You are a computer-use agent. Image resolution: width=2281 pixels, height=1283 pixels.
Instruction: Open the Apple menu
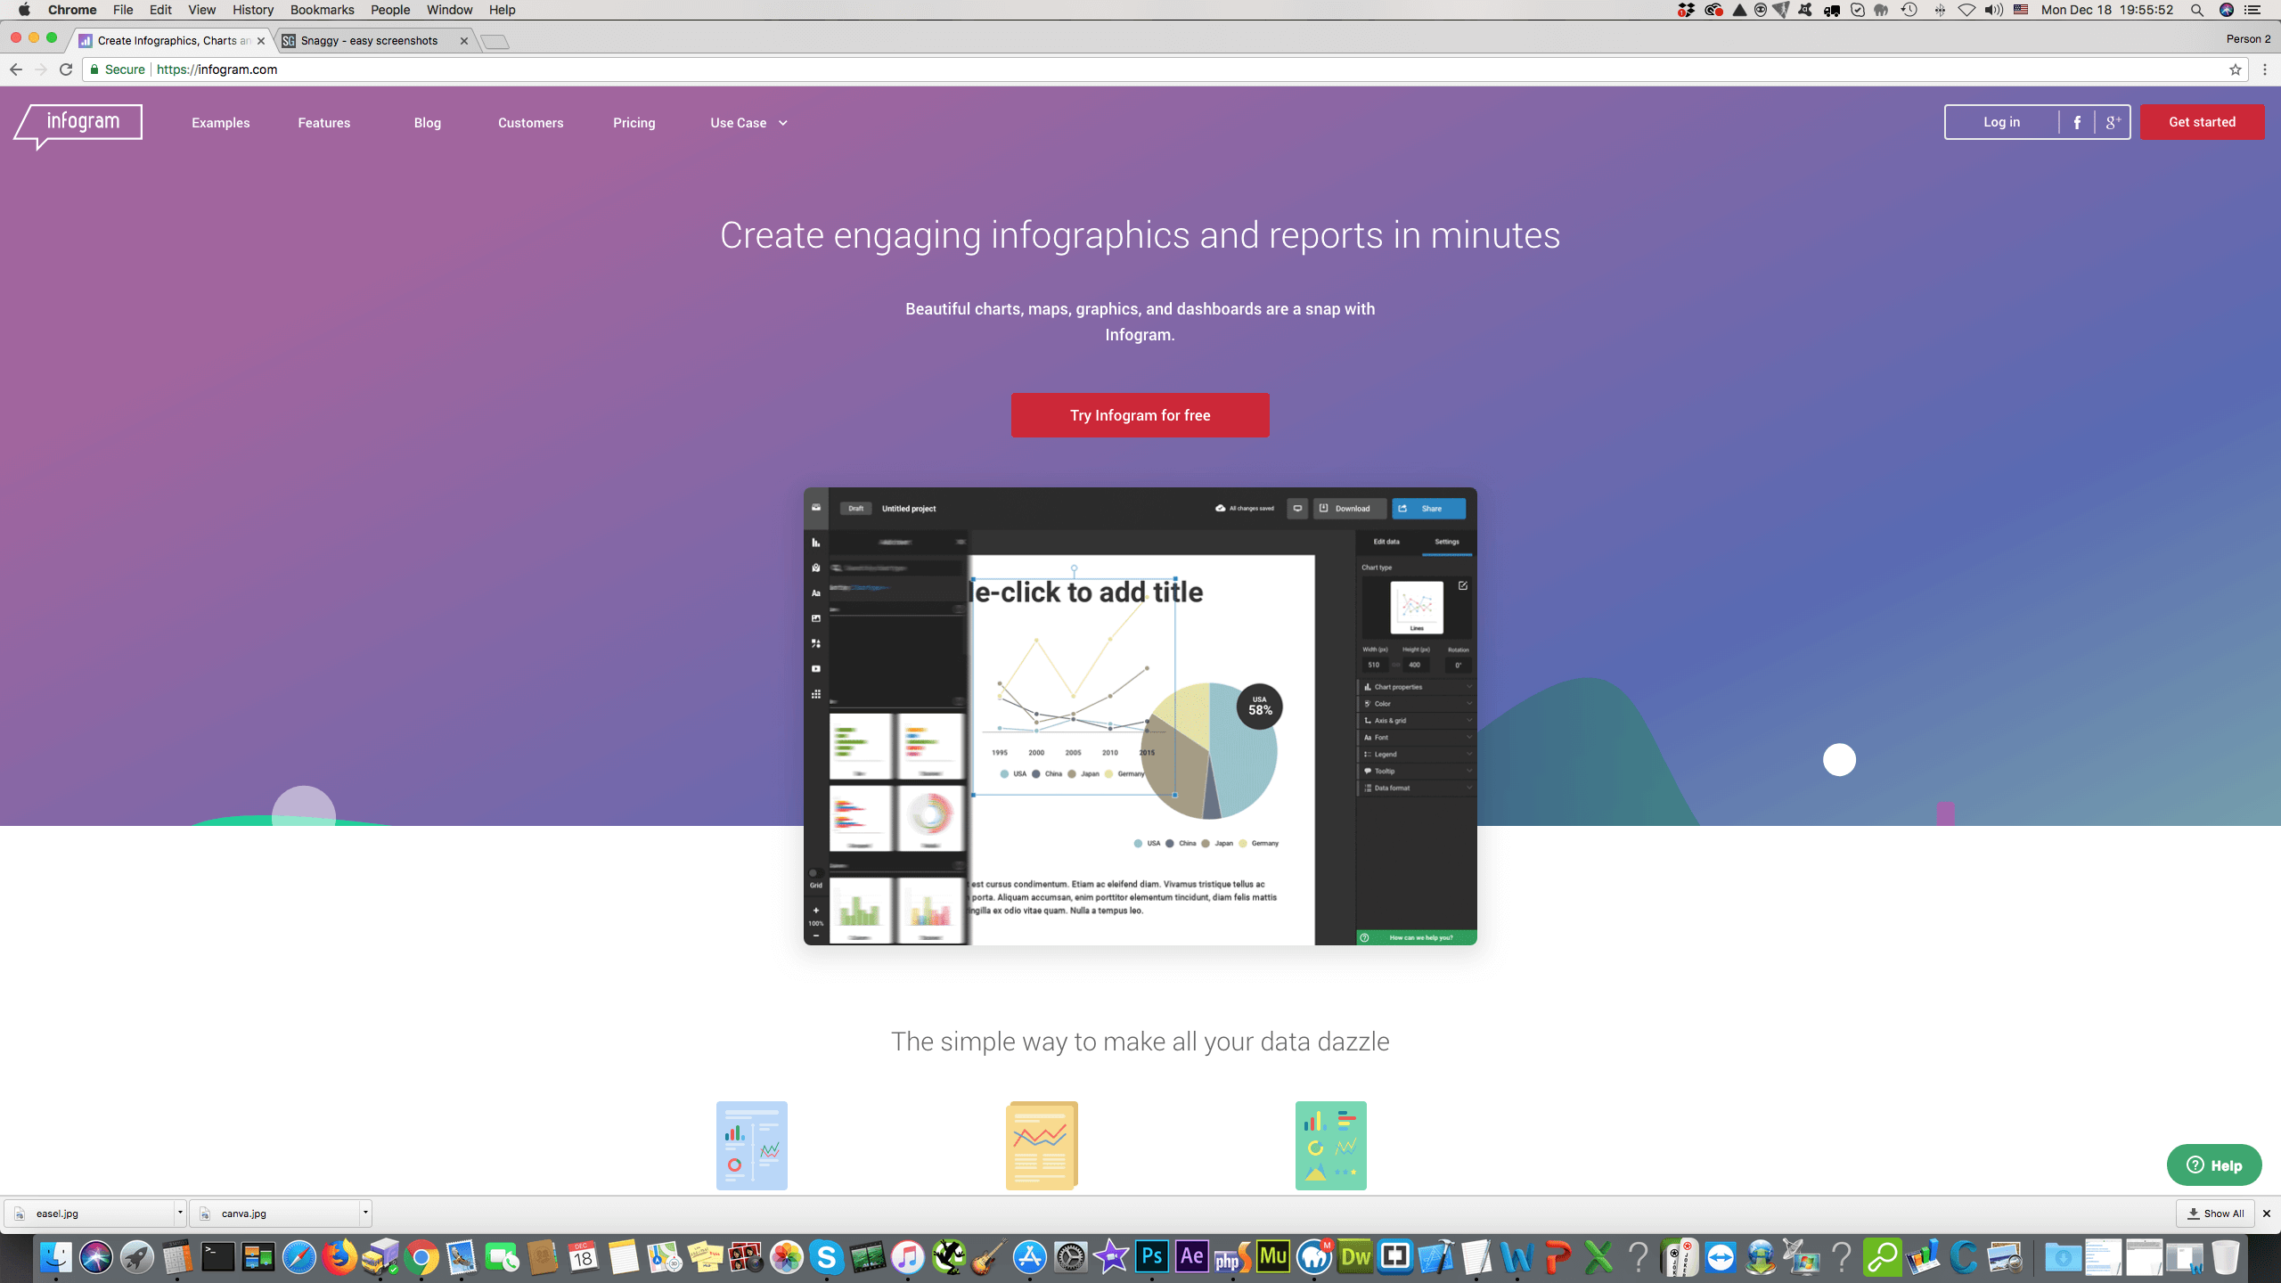[24, 10]
